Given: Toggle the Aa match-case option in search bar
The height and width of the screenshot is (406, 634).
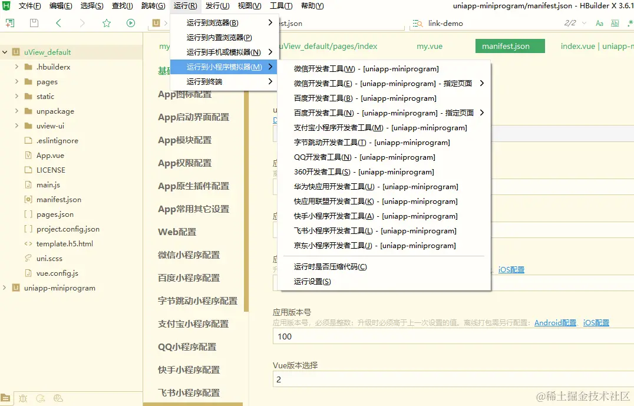Looking at the screenshot, I should [599, 23].
